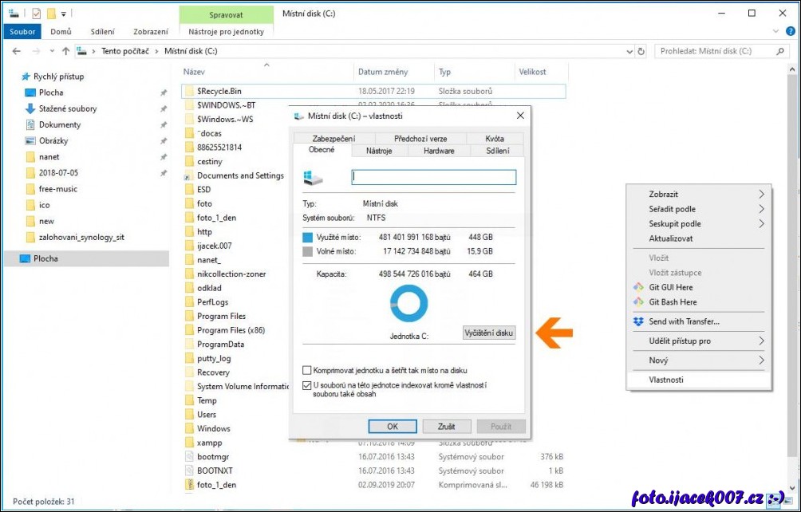The image size is (801, 512).
Task: Switch to the Zabezpečení tab
Action: click(x=333, y=139)
